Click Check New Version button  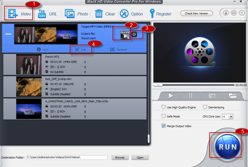(197, 13)
